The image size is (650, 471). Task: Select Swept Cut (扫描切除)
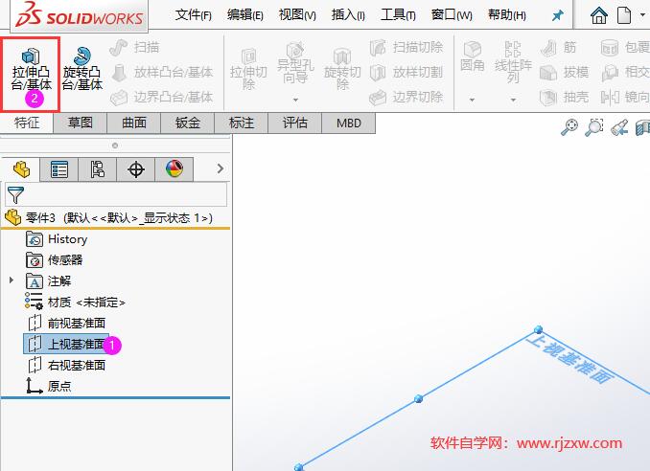pos(406,48)
